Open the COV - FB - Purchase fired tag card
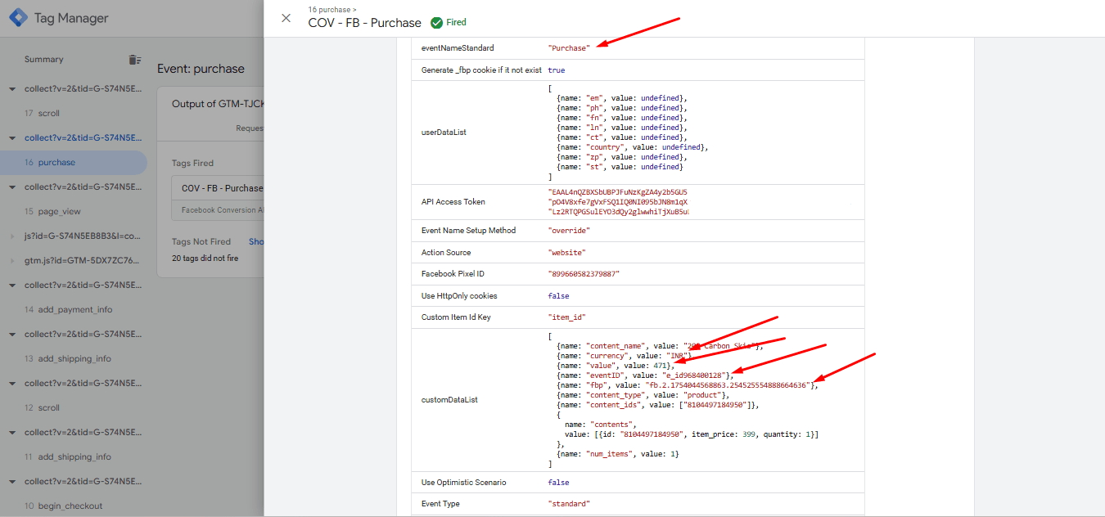 (218, 197)
